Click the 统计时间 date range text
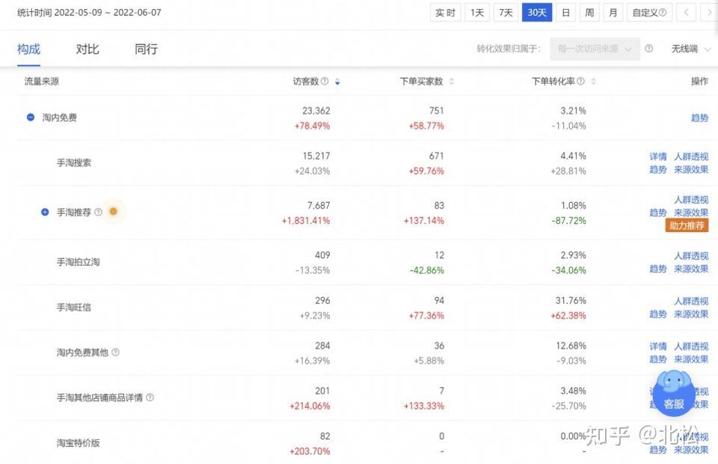This screenshot has height=464, width=718. pos(89,13)
